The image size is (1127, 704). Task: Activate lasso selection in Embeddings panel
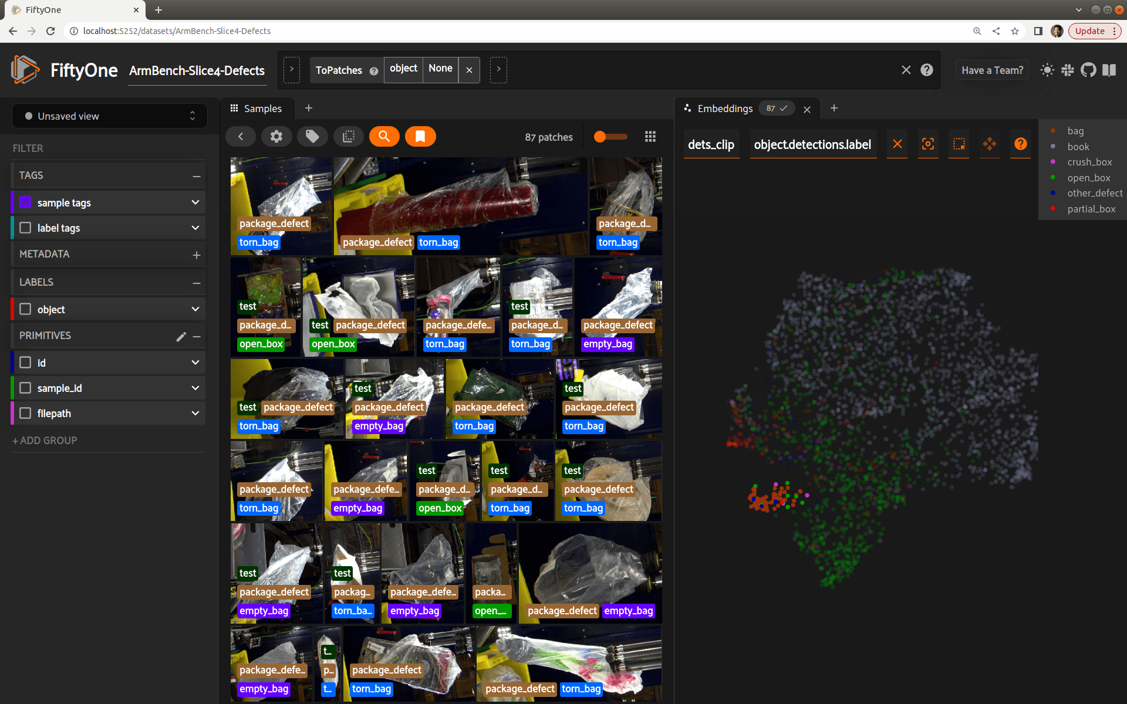959,144
